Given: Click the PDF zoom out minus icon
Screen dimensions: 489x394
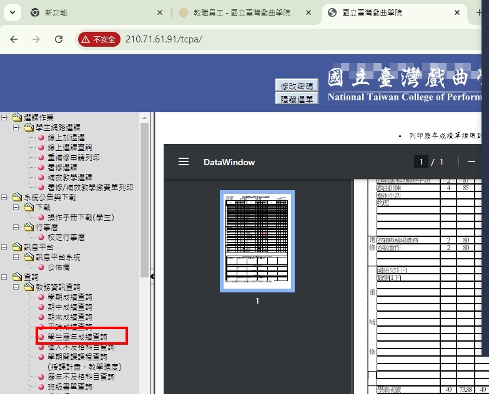Looking at the screenshot, I should click(472, 162).
